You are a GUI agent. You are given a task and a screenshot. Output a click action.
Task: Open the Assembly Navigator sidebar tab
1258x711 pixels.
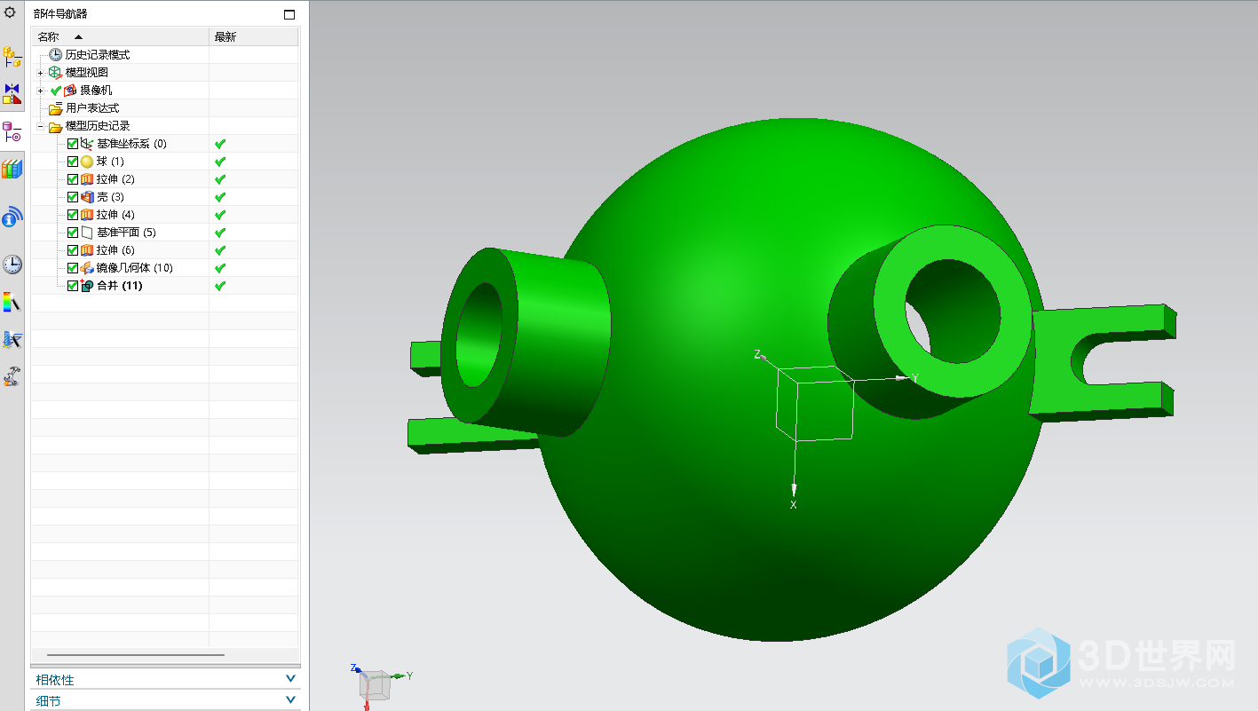click(x=12, y=57)
